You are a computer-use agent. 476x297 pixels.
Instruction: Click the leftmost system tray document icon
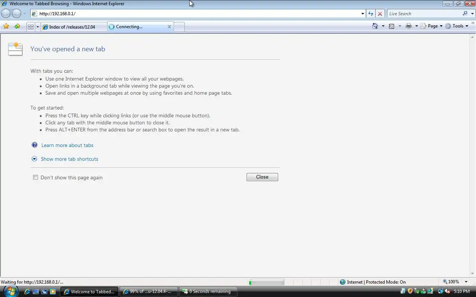coord(403,291)
